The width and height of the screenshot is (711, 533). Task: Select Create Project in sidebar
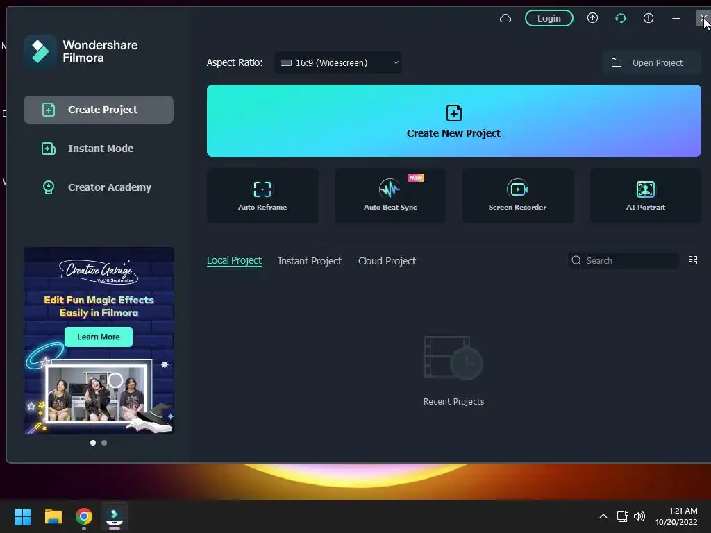pyautogui.click(x=99, y=109)
